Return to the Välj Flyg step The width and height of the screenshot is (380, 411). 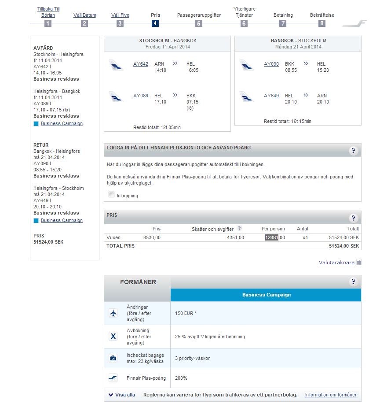(x=120, y=15)
